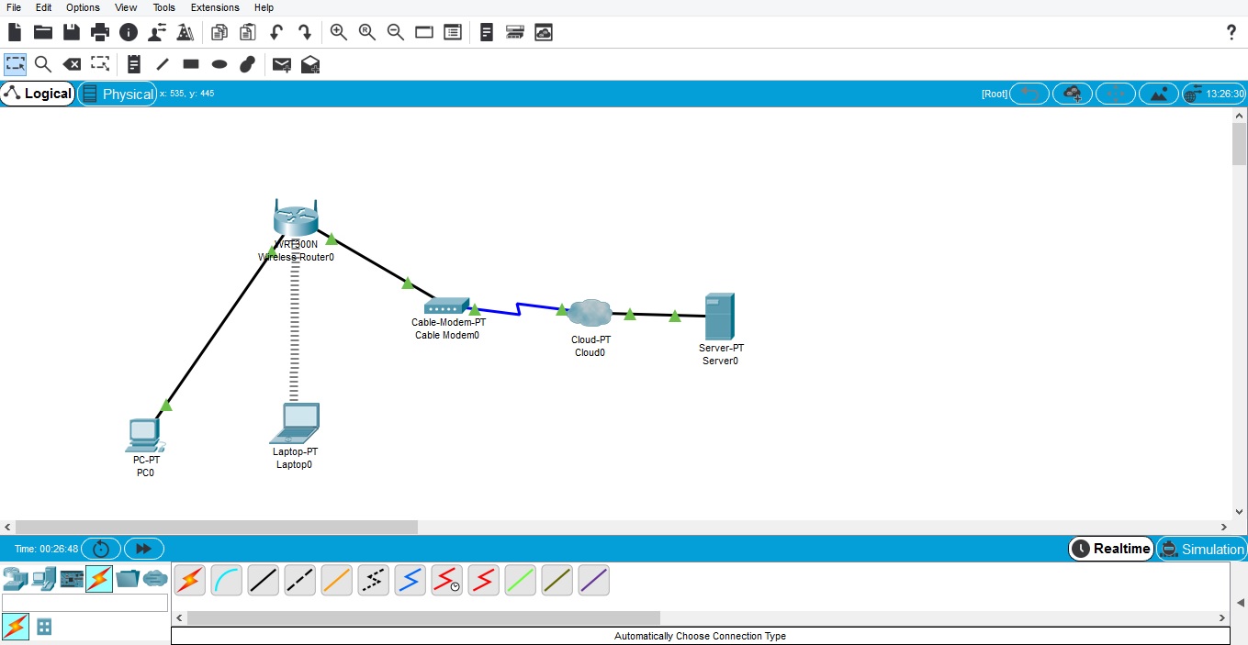Switch to Physical workspace view
The height and width of the screenshot is (645, 1248).
tap(118, 94)
